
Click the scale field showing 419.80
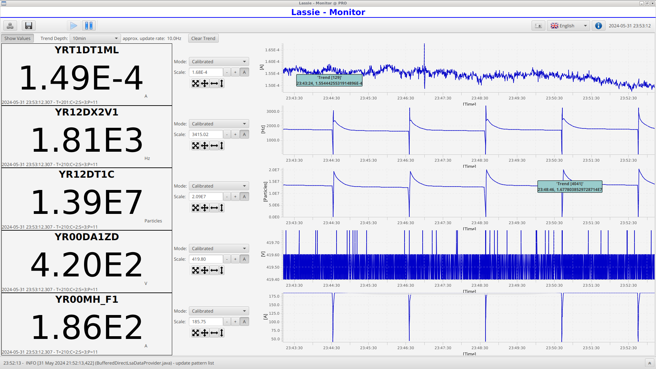206,259
